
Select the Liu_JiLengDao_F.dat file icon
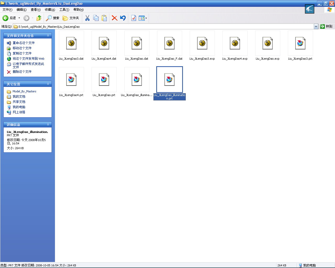[170, 43]
